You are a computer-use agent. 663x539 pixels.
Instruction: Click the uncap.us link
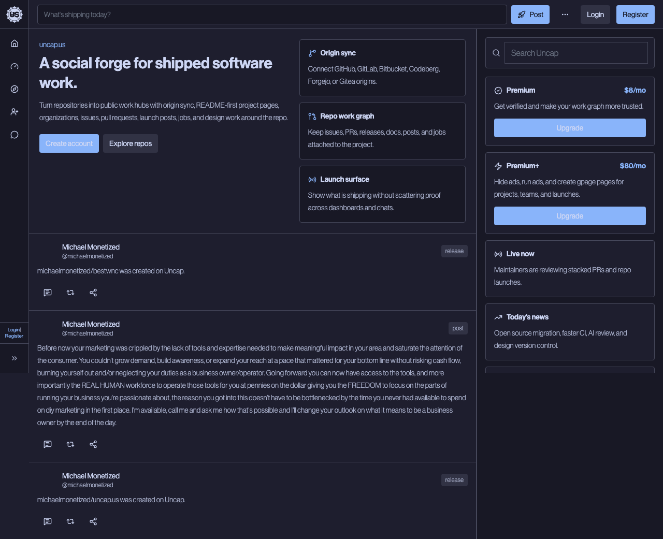click(52, 45)
